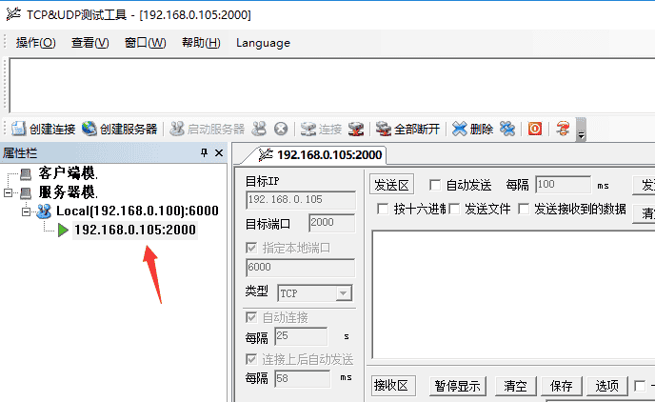Click the server icon beside 服务器模式
Viewport: 655px width, 402px height.
[x=26, y=193]
